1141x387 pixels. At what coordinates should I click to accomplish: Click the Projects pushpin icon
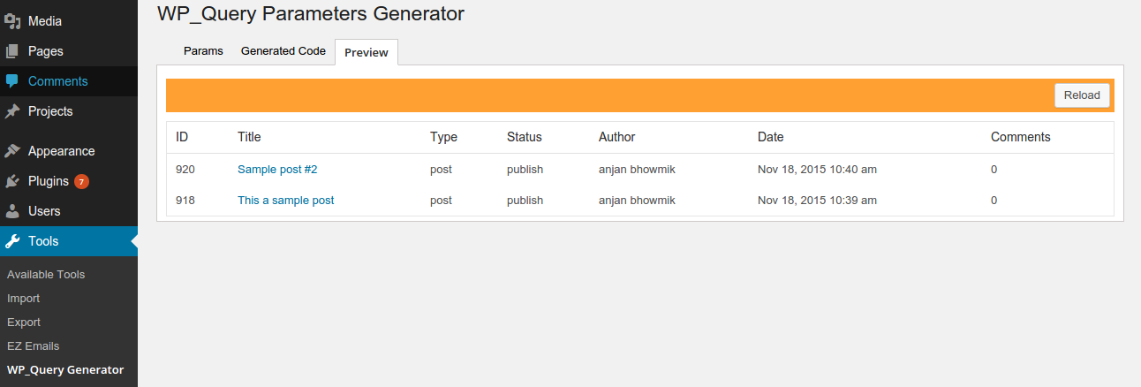tap(12, 111)
